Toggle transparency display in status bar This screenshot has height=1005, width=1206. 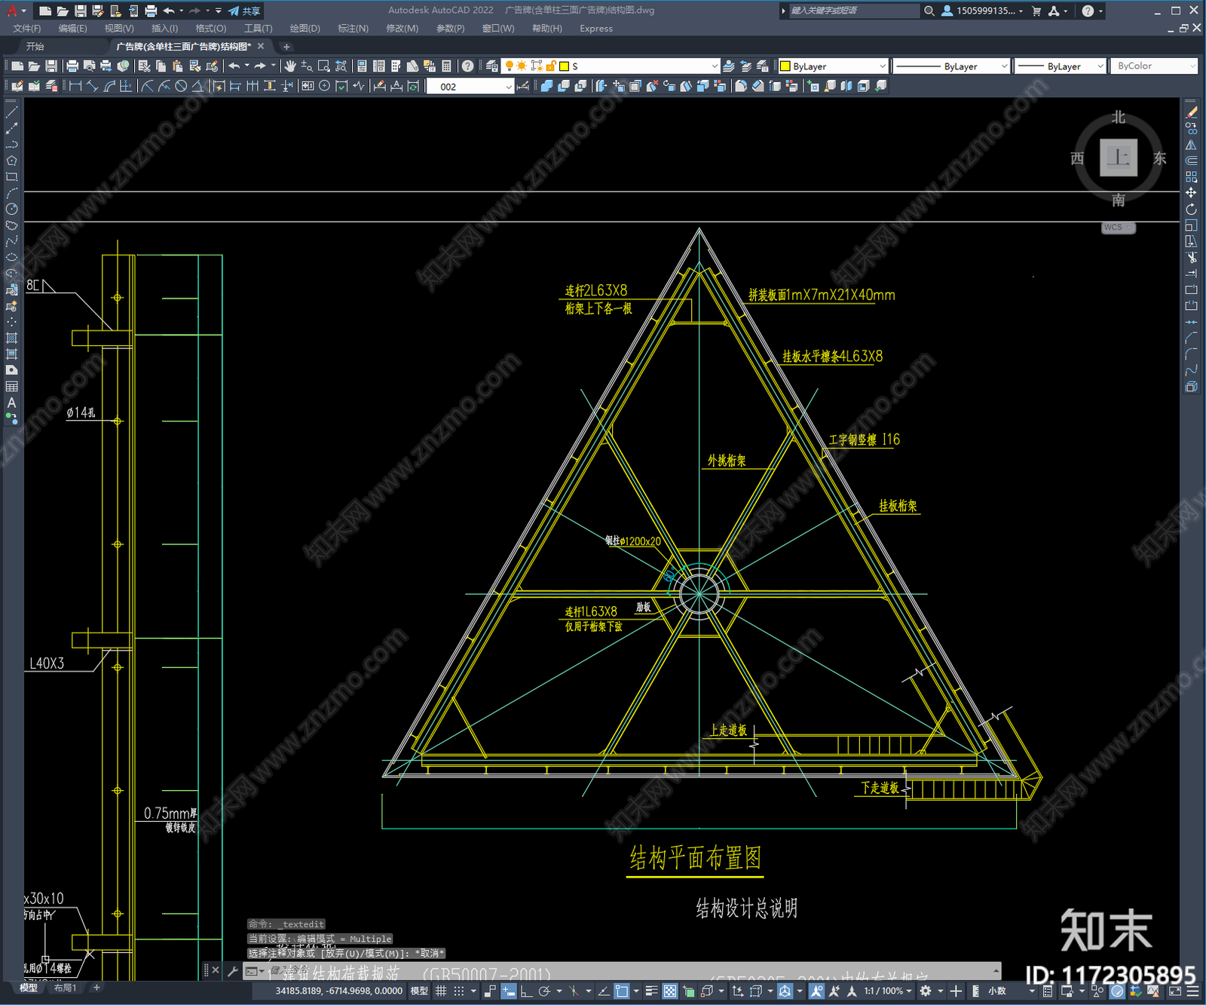coord(670,991)
